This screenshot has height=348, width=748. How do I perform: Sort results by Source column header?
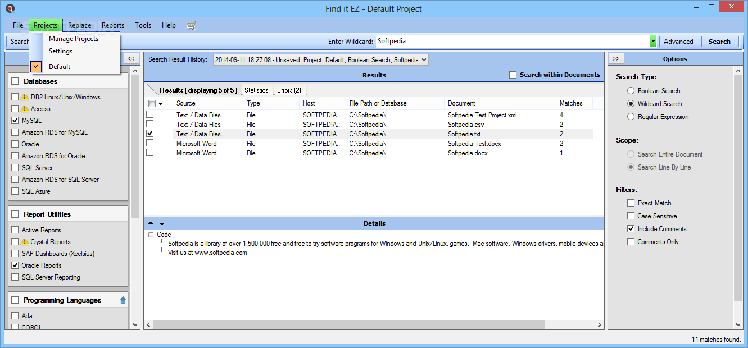click(x=208, y=103)
